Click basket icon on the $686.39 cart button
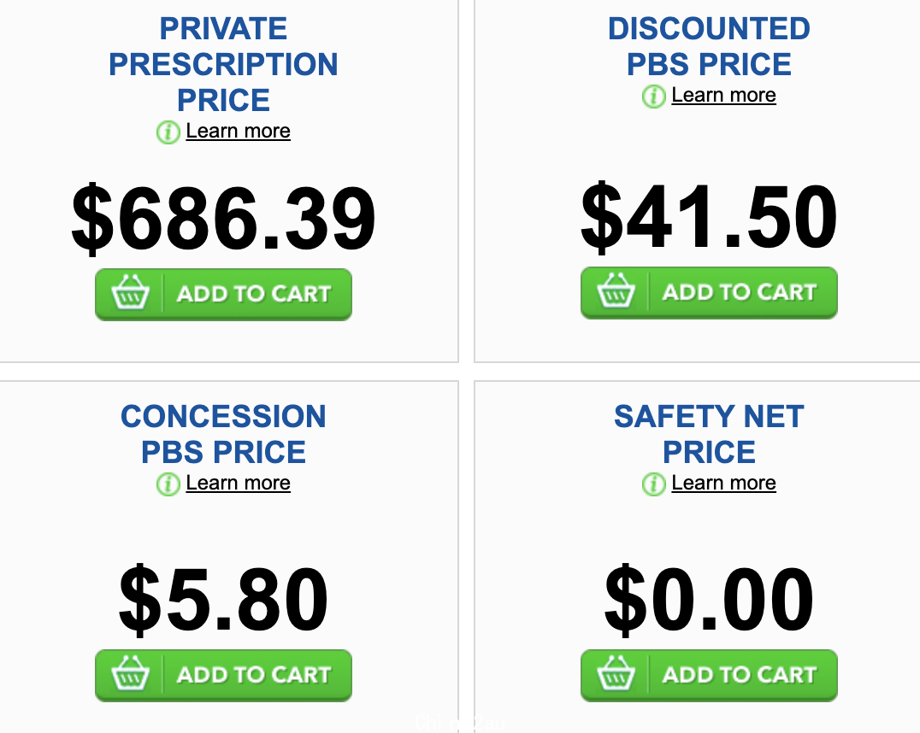The image size is (920, 733). (x=130, y=291)
